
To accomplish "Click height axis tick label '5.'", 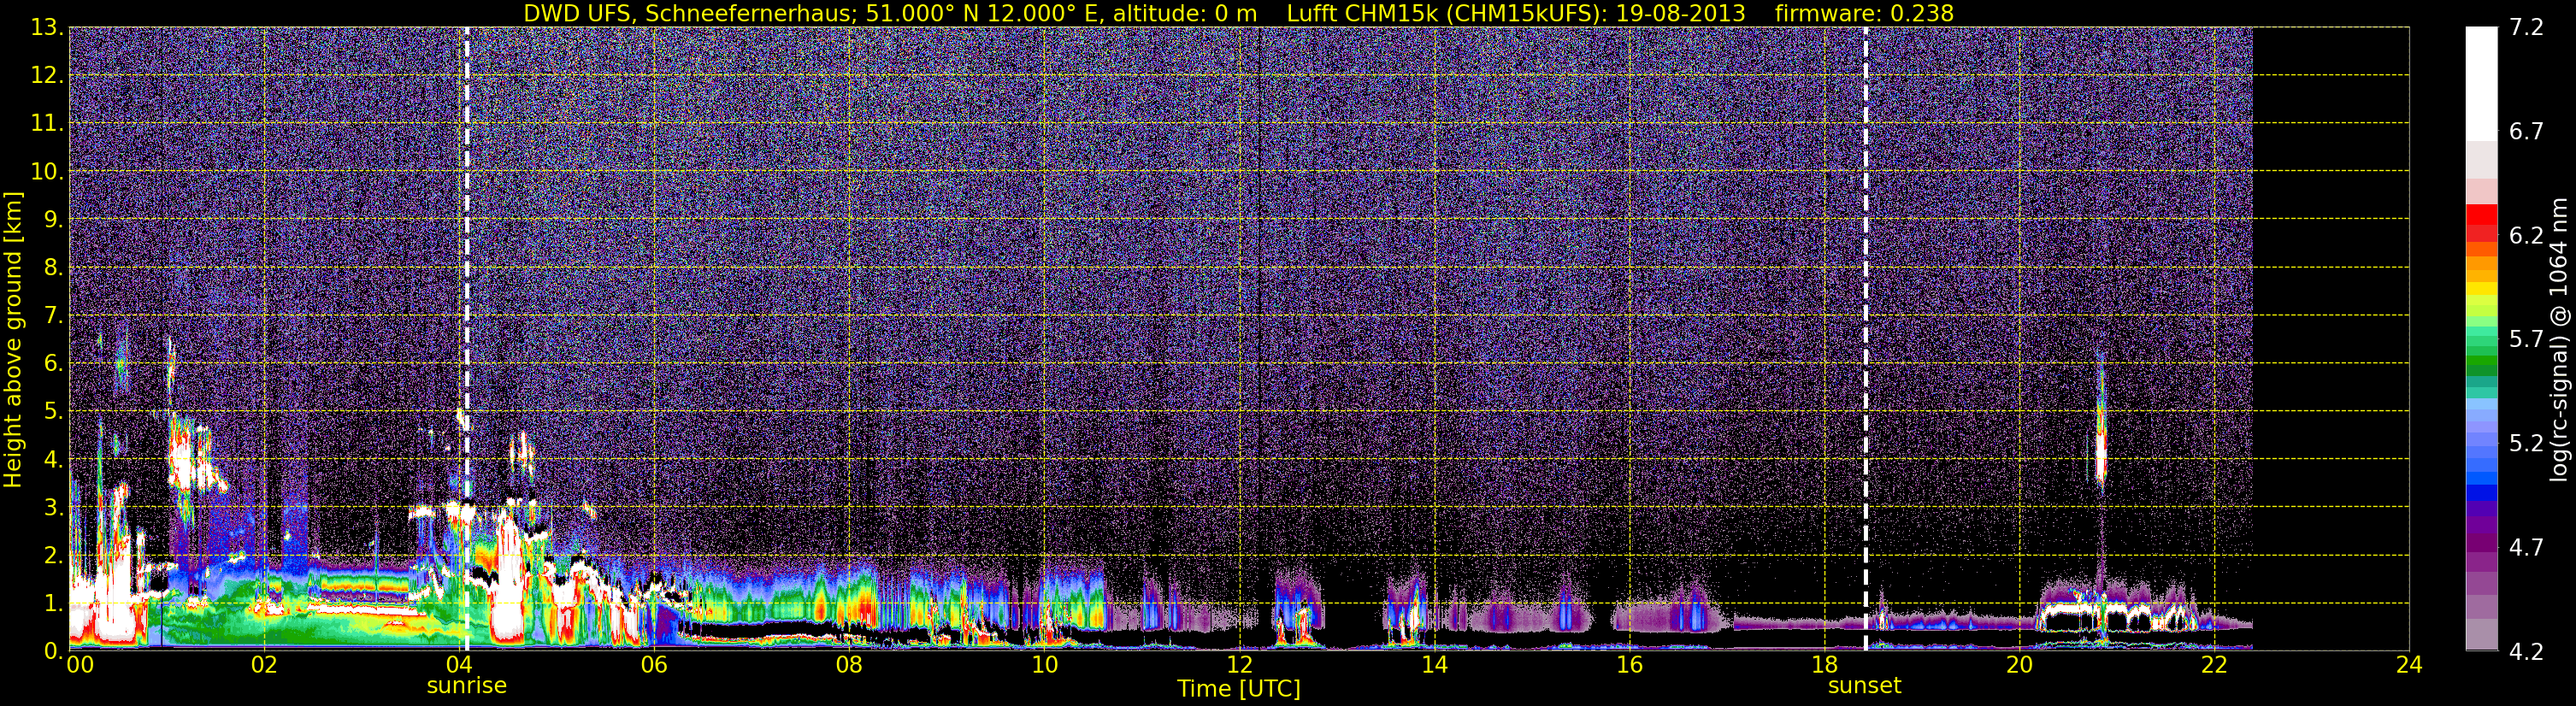I will [53, 412].
